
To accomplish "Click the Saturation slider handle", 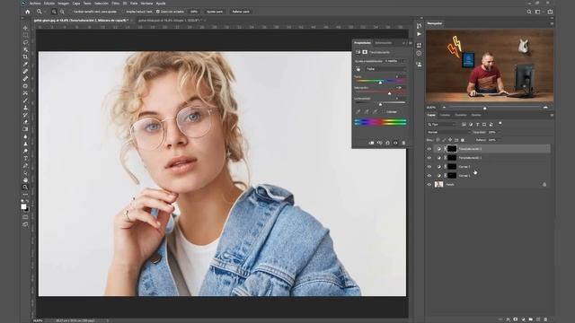I will pos(389,93).
